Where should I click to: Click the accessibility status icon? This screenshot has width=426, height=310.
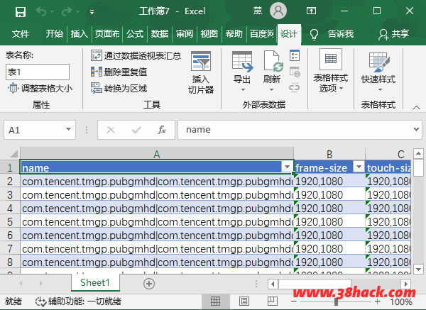[41, 301]
